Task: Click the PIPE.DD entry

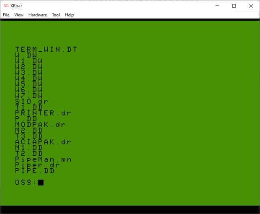Action: click(x=35, y=171)
